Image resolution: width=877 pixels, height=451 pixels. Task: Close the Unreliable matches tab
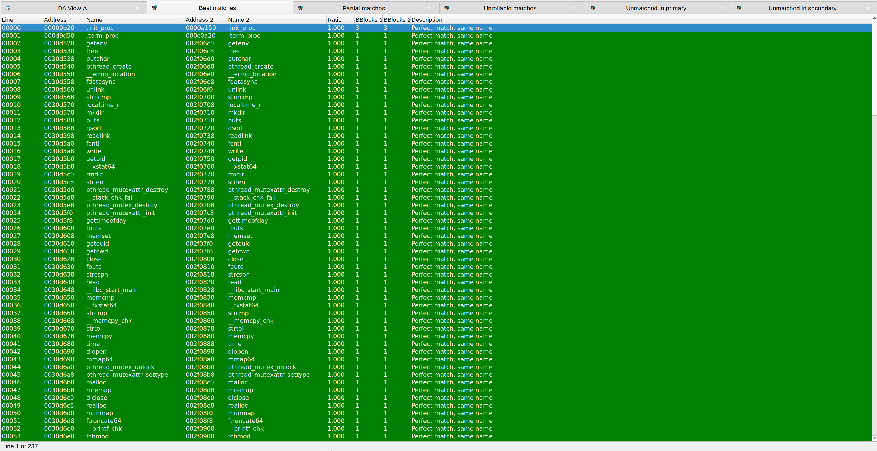click(575, 8)
